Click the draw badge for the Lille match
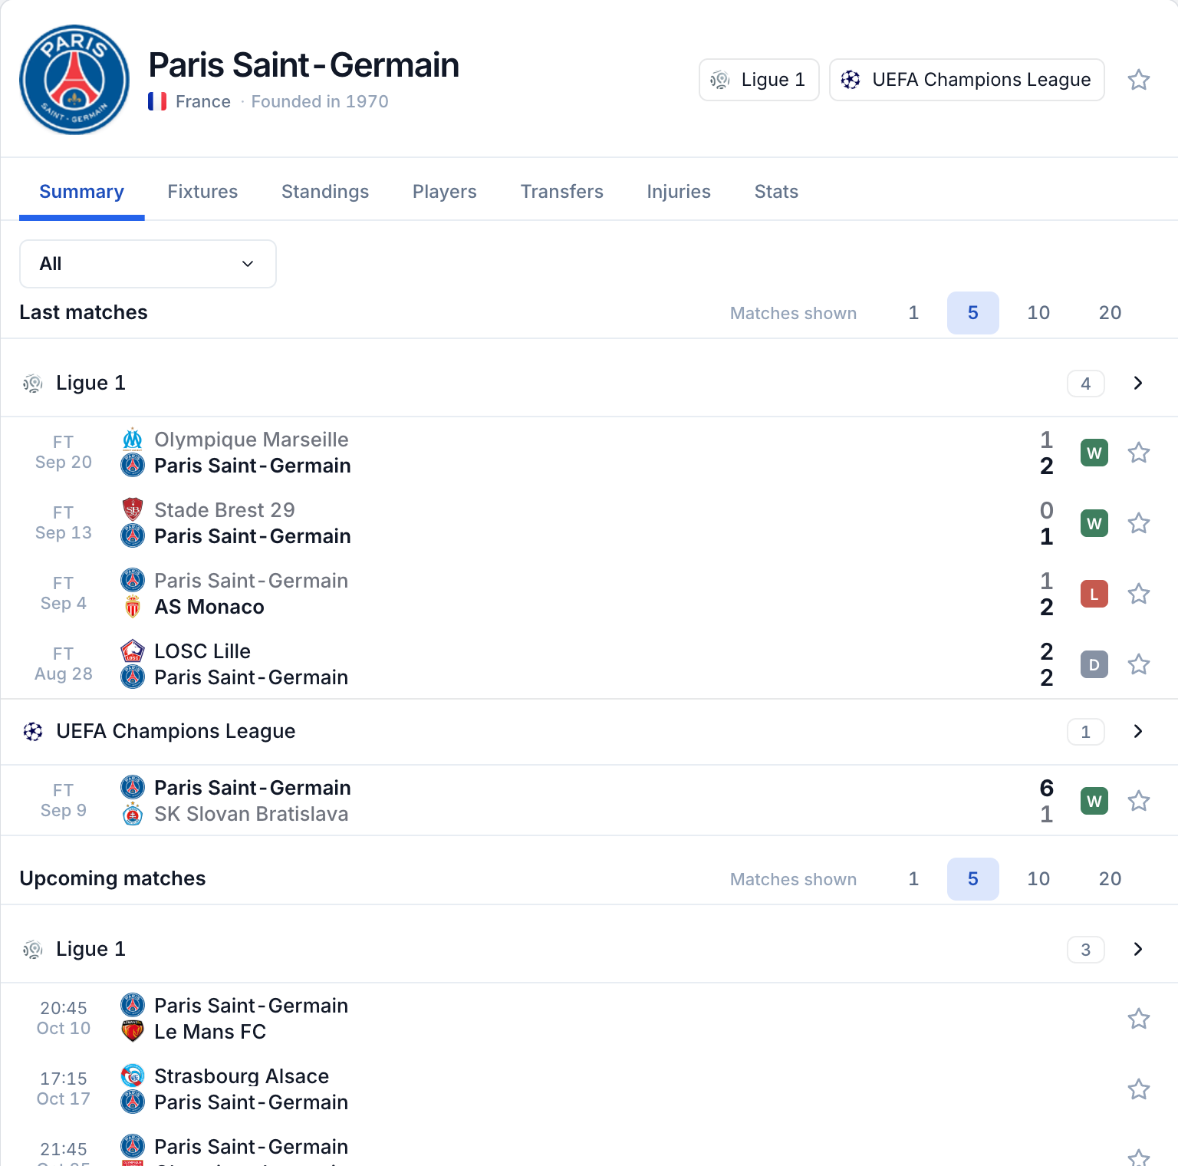 click(1094, 664)
